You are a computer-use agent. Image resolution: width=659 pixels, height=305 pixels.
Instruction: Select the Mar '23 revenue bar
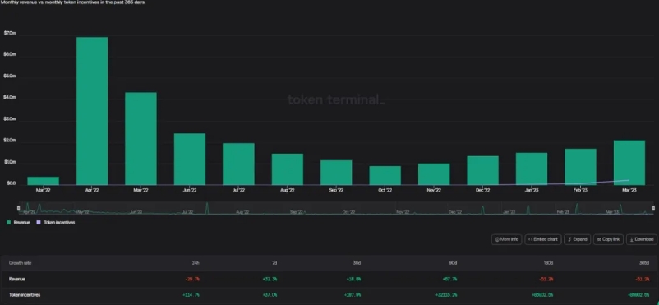[x=629, y=163]
